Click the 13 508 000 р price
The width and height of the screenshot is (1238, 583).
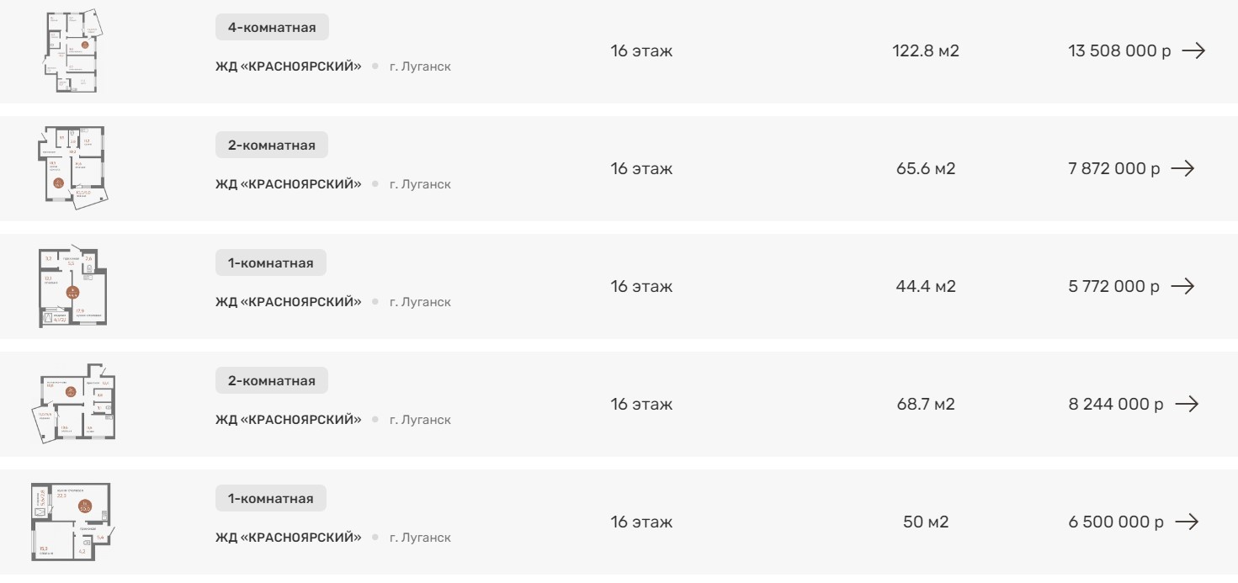1119,50
